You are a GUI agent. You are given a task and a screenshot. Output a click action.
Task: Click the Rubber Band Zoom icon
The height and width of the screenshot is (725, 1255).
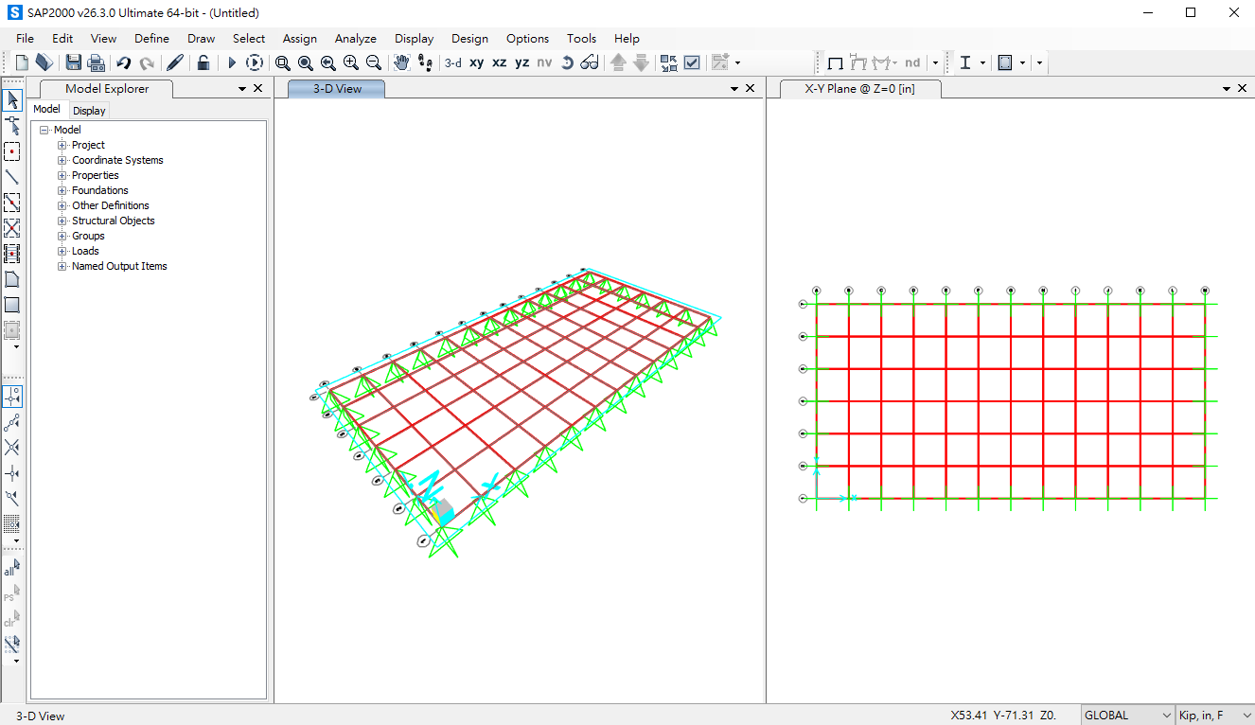point(282,62)
